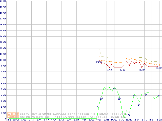Select the 11/2 date label
This screenshot has width=162, height=121.
(x=121, y=120)
